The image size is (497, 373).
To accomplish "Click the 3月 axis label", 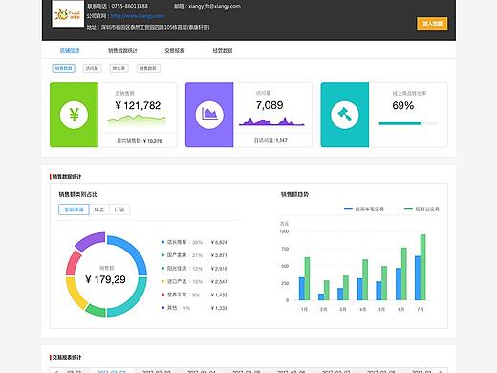I will (x=342, y=309).
